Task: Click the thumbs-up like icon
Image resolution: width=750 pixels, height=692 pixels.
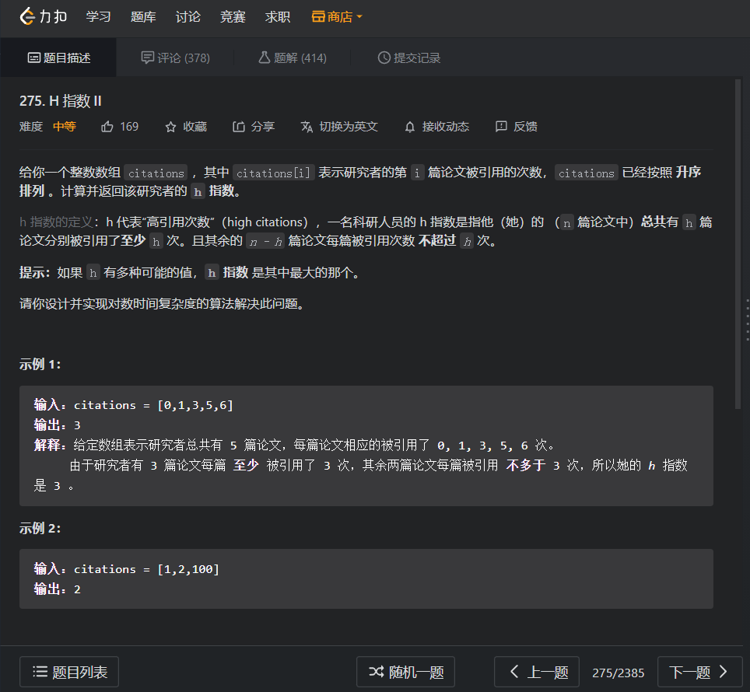Action: click(107, 127)
